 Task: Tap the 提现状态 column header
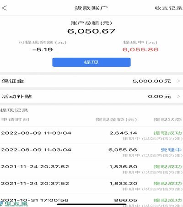pos(167,120)
